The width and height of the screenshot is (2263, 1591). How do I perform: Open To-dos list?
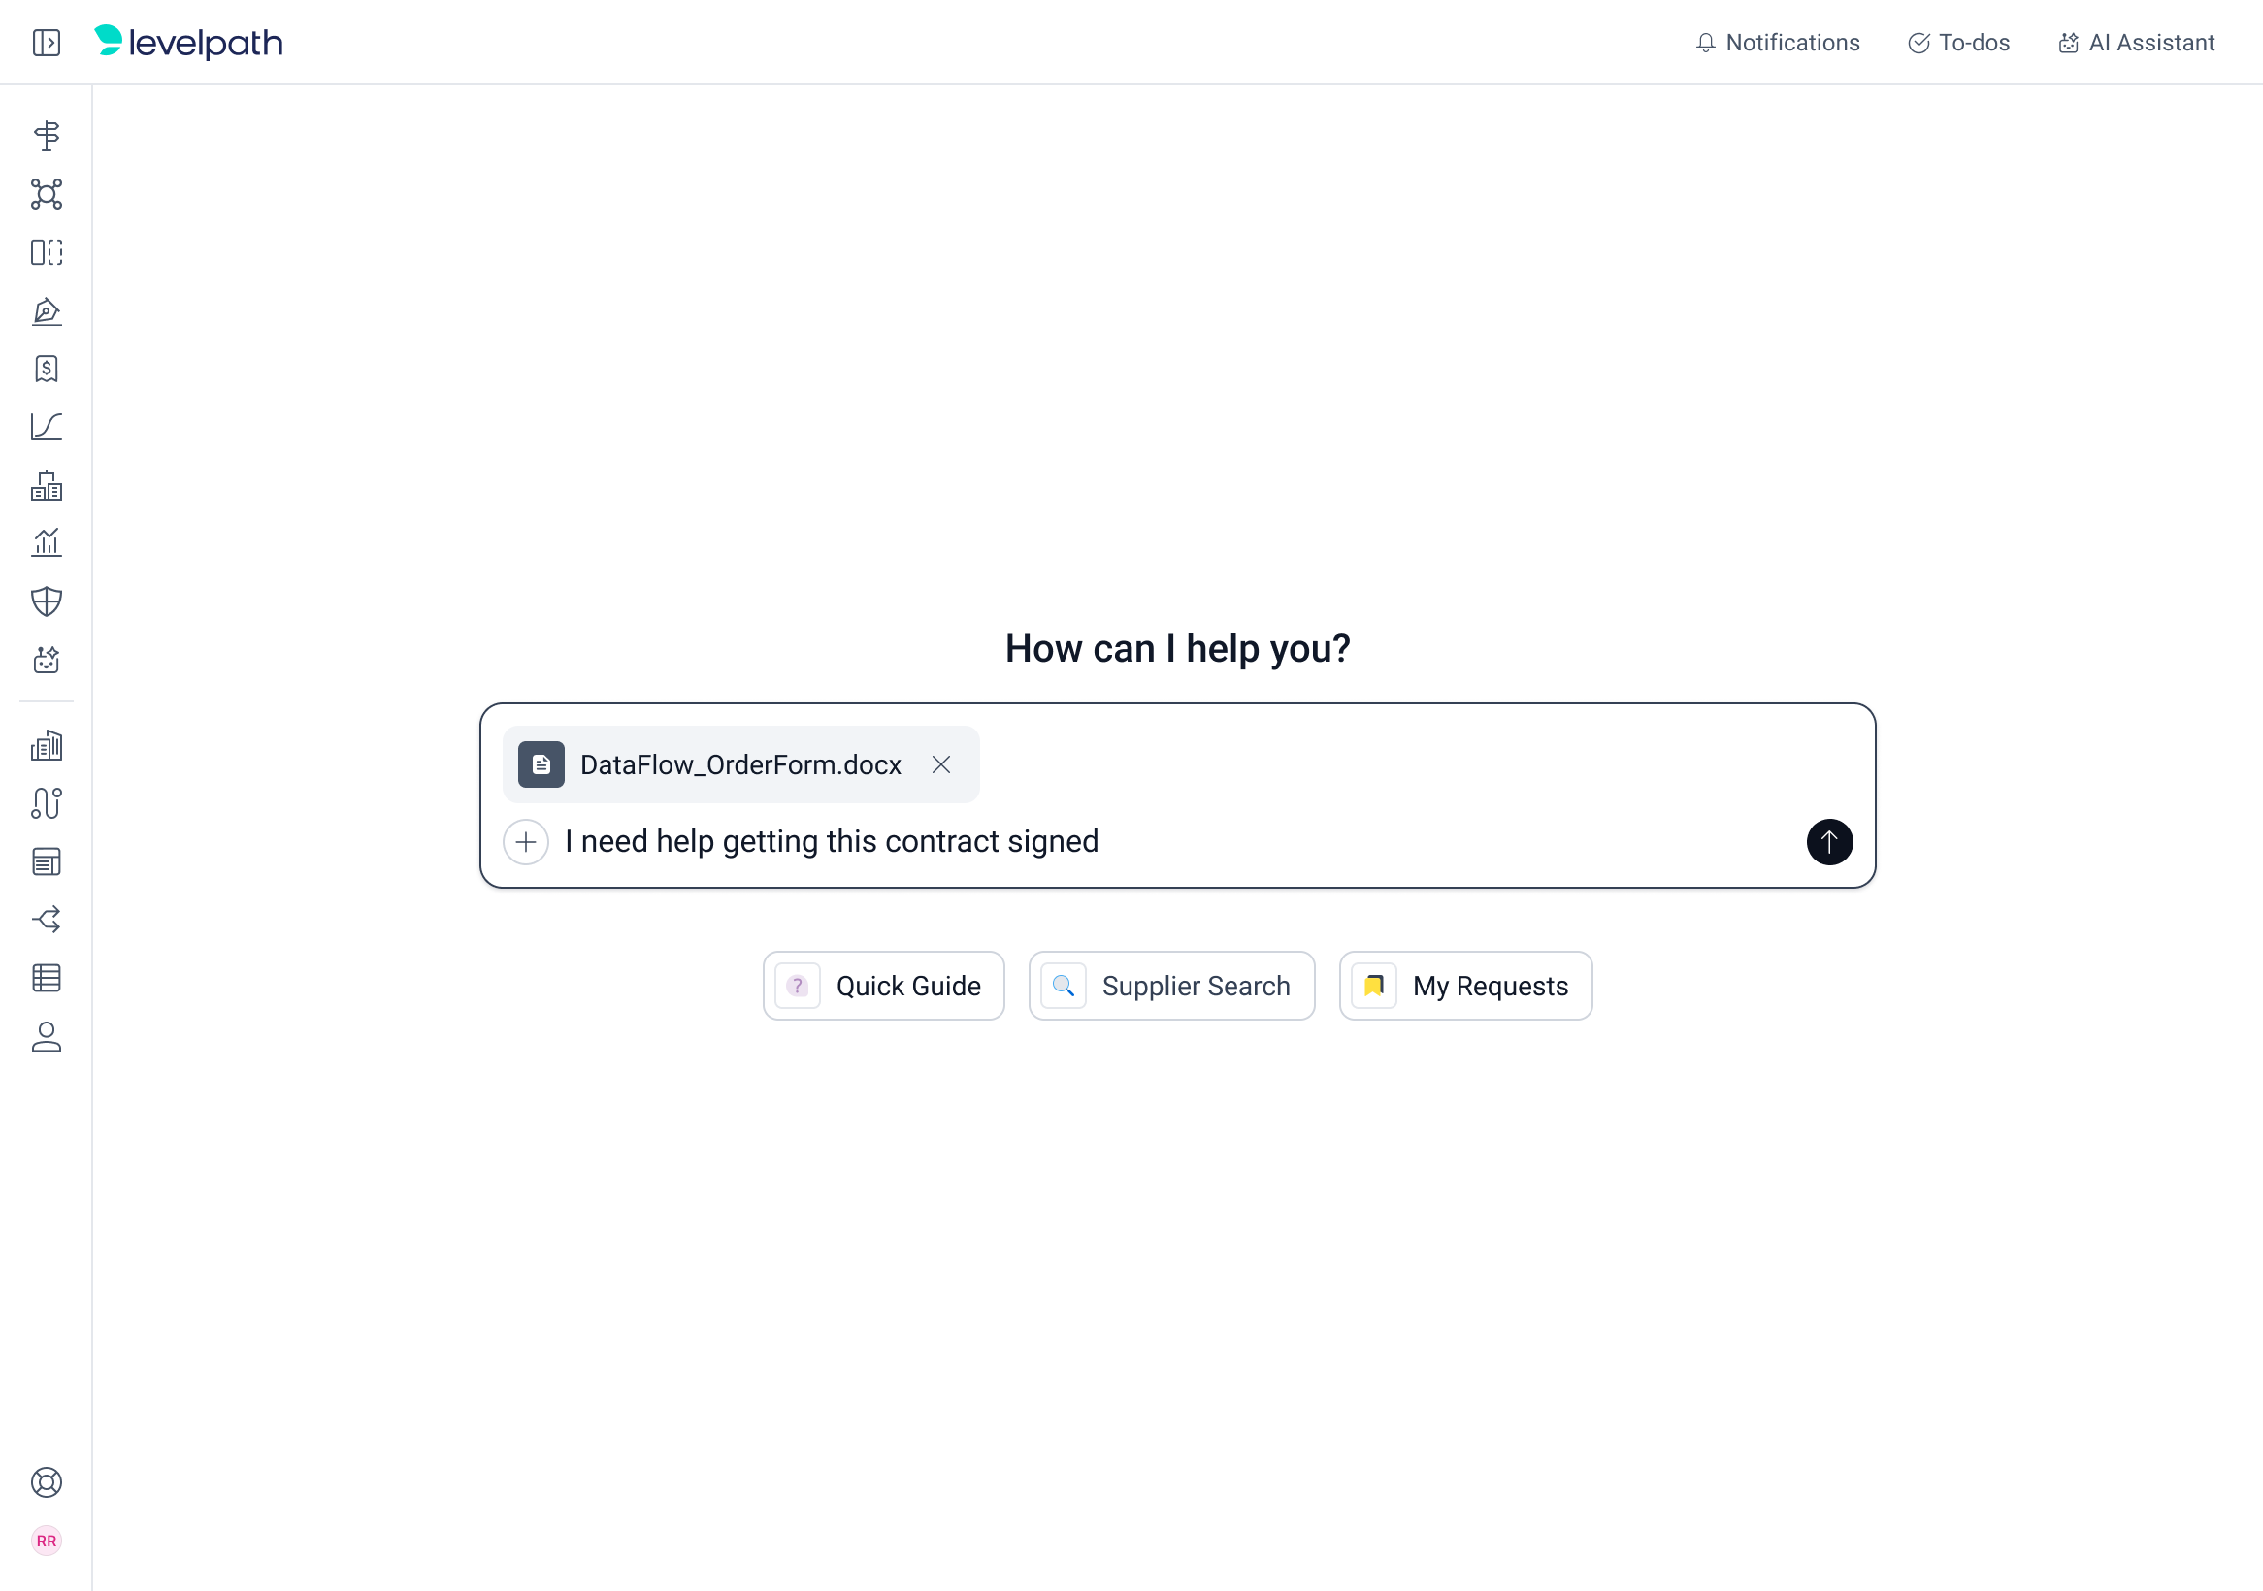tap(1958, 43)
